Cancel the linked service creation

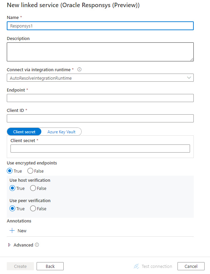pyautogui.click(x=191, y=266)
